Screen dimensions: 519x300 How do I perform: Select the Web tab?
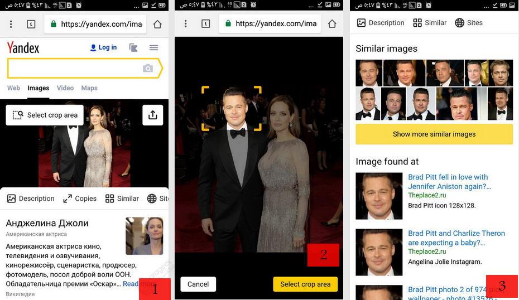tap(13, 88)
